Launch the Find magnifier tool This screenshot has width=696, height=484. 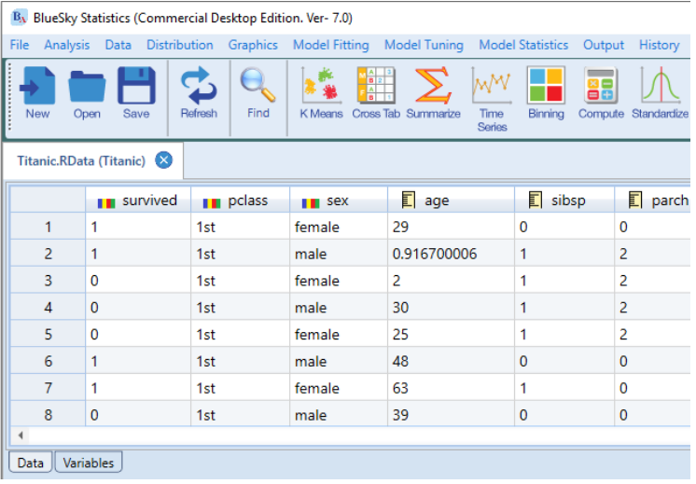pyautogui.click(x=258, y=93)
